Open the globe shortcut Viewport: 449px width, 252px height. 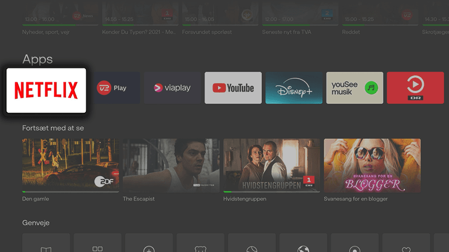pyautogui.click(x=303, y=243)
